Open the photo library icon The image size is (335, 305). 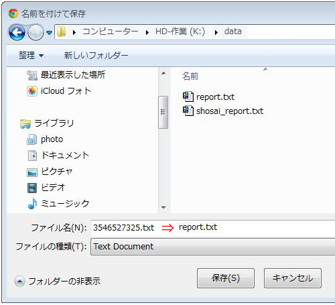pyautogui.click(x=32, y=139)
